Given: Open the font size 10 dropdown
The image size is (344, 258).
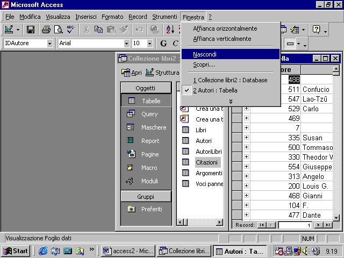Looking at the screenshot, I should point(149,44).
